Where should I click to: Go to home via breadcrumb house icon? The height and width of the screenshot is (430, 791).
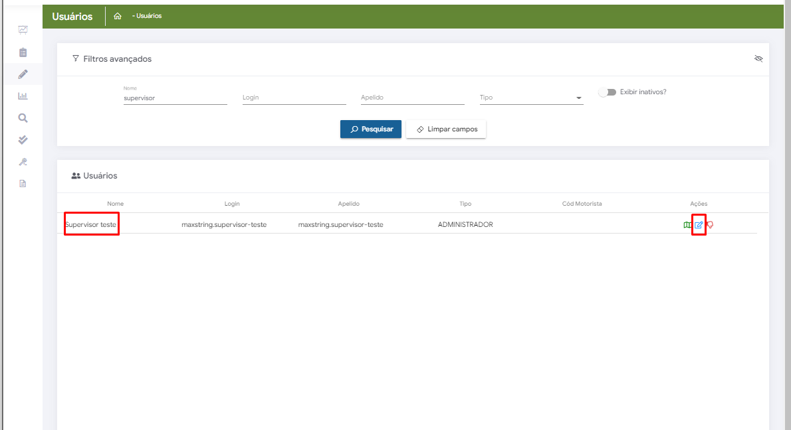tap(118, 16)
